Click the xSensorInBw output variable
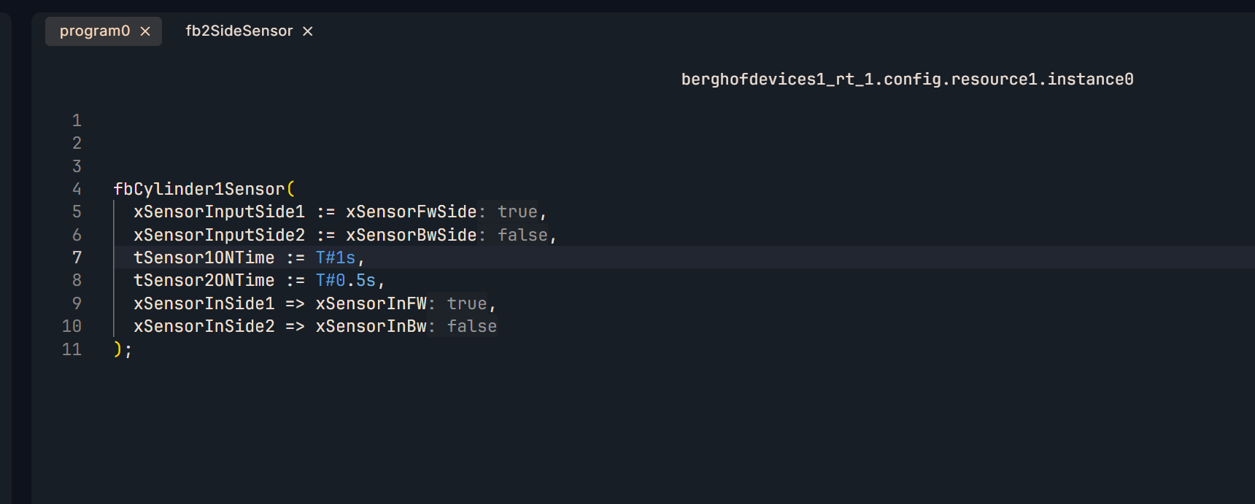 (x=371, y=327)
